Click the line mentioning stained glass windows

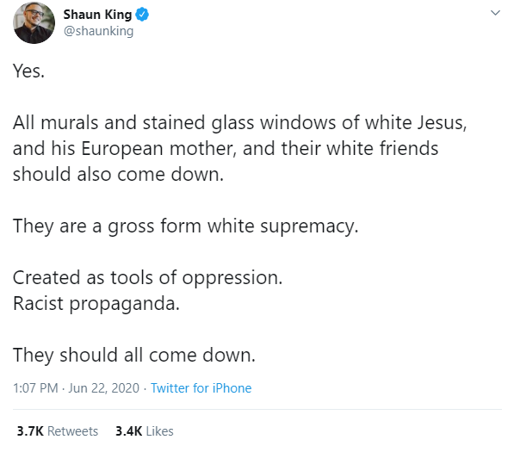[x=239, y=123]
